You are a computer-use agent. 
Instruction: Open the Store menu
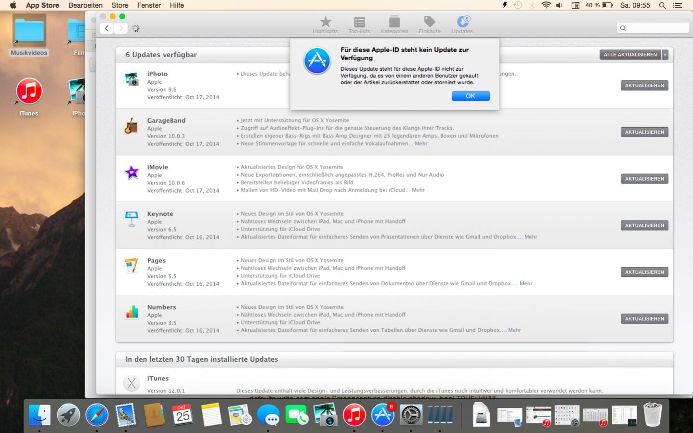coord(120,5)
